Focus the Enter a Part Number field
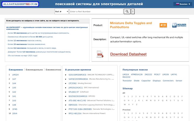Viewport: 194px width, 121px height. [x=96, y=12]
